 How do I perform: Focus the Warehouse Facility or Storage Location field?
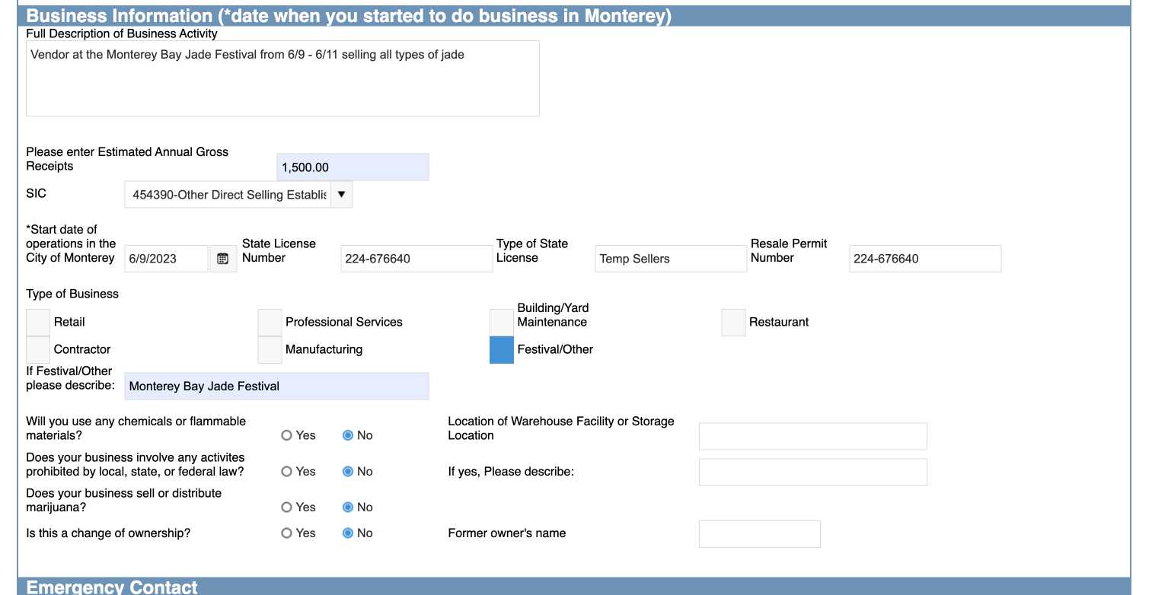coord(812,437)
